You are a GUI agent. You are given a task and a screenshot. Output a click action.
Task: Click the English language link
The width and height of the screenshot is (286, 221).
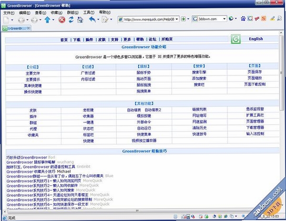point(255,39)
